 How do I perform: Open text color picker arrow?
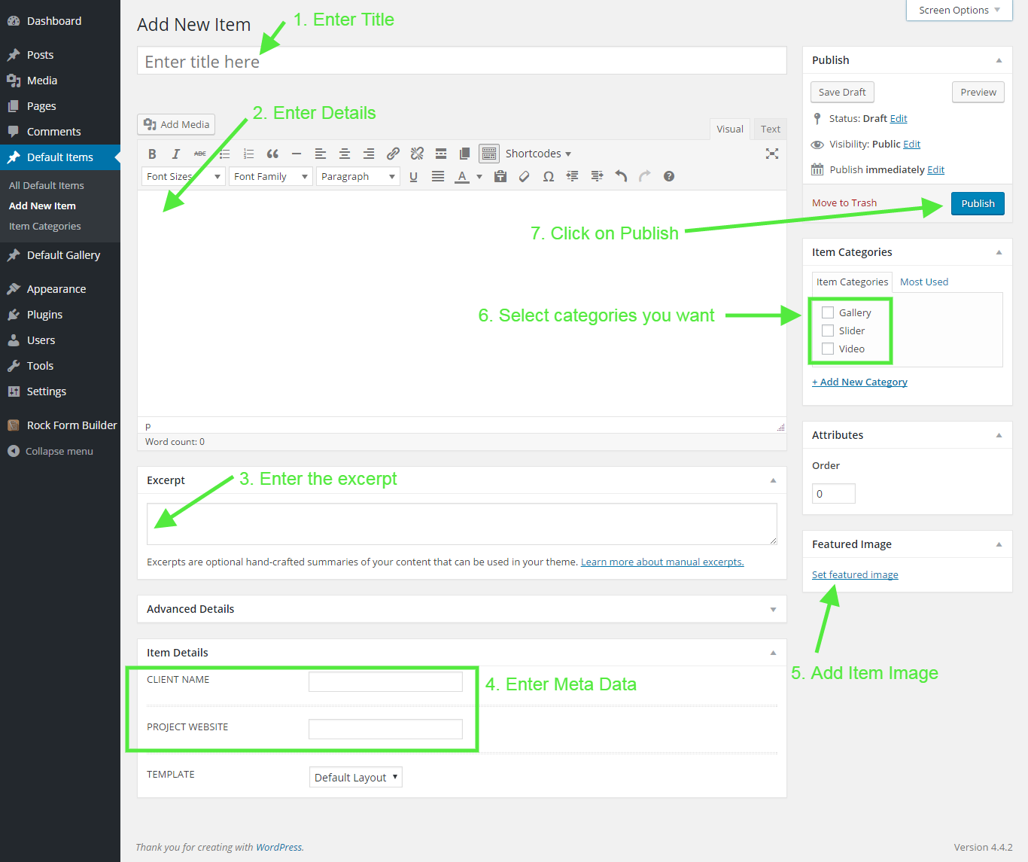point(479,176)
